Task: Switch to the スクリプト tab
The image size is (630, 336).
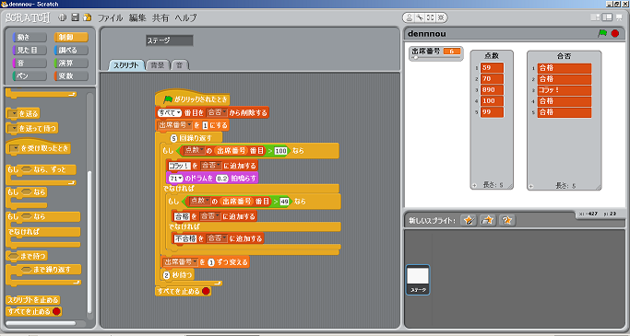Action: click(125, 65)
